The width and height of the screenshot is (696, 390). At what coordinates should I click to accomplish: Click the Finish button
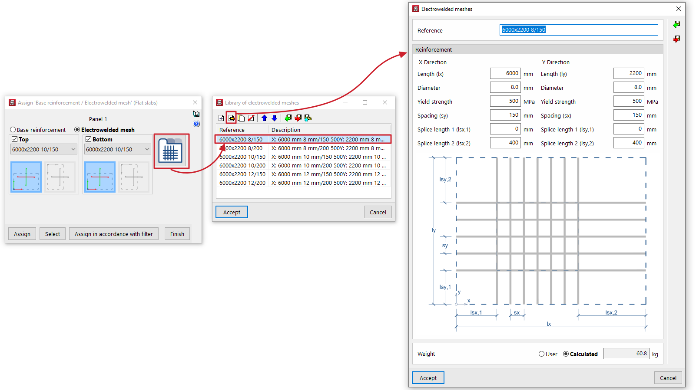[177, 234]
